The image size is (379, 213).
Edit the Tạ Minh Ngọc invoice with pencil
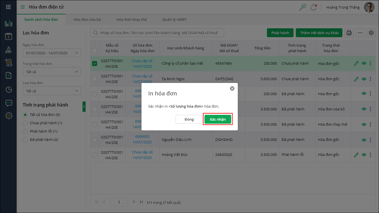click(357, 79)
